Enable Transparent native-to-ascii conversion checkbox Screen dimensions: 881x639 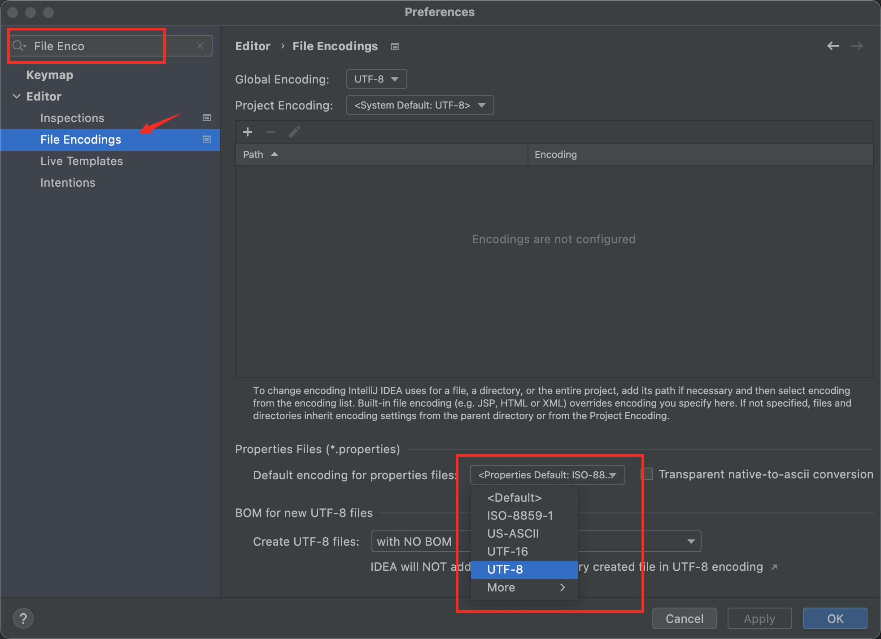[647, 474]
